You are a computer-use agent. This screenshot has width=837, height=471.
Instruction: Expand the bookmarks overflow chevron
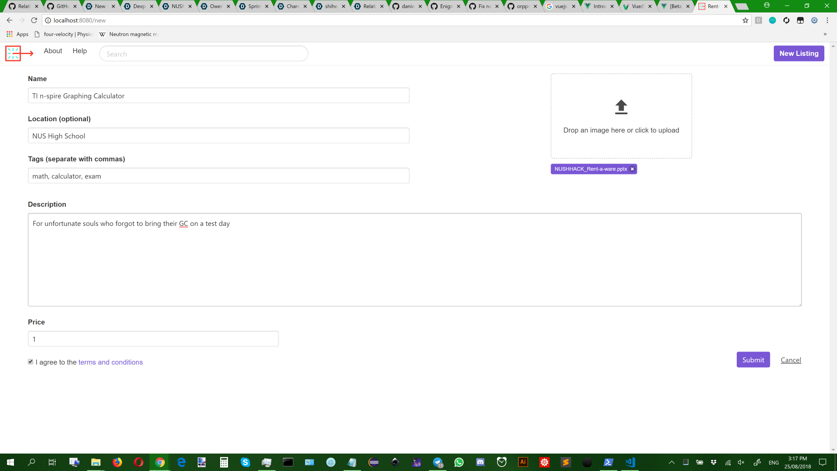(825, 34)
